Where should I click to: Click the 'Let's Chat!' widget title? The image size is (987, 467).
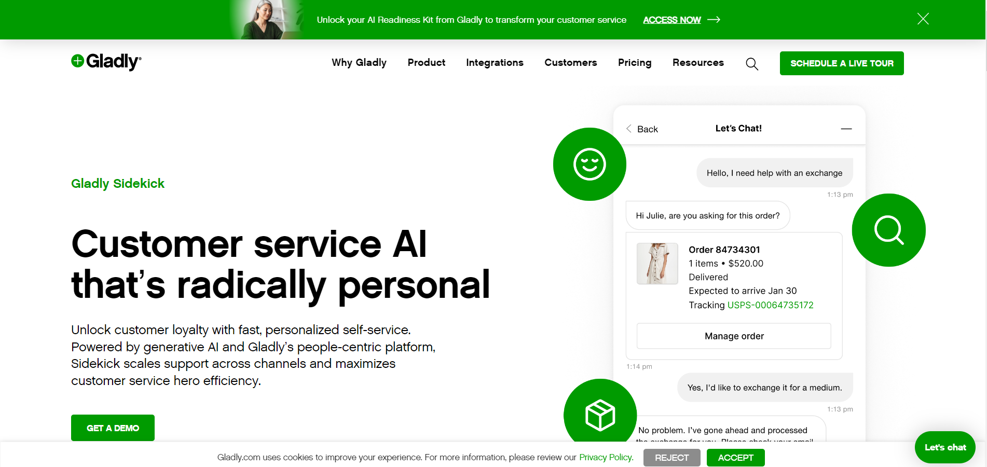pyautogui.click(x=738, y=128)
